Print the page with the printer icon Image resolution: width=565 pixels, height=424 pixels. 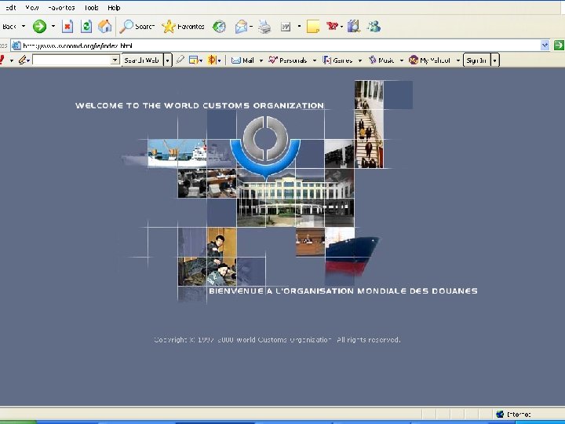(264, 27)
